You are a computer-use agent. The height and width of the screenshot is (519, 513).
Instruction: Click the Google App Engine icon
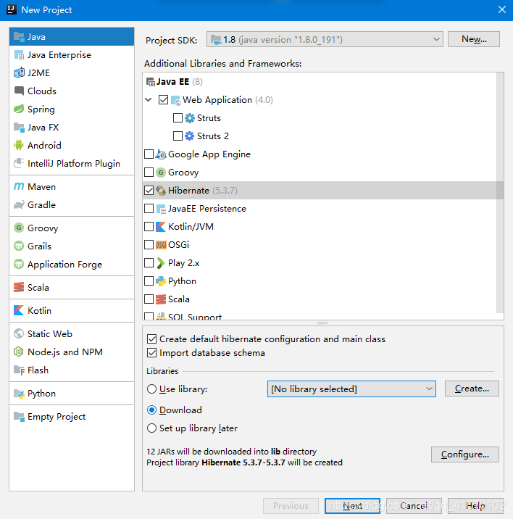161,154
